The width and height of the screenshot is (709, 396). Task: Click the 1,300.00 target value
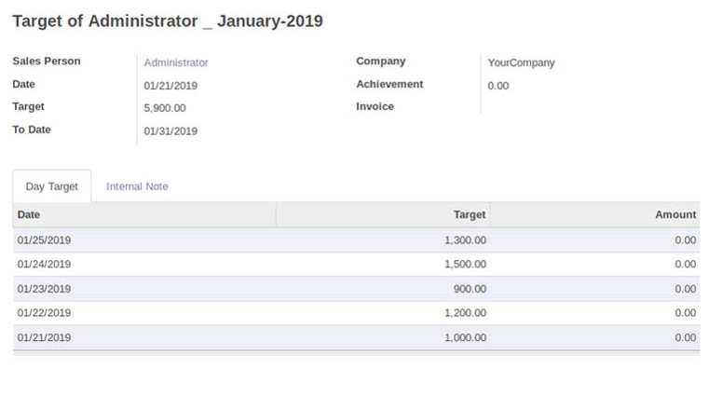click(x=465, y=240)
